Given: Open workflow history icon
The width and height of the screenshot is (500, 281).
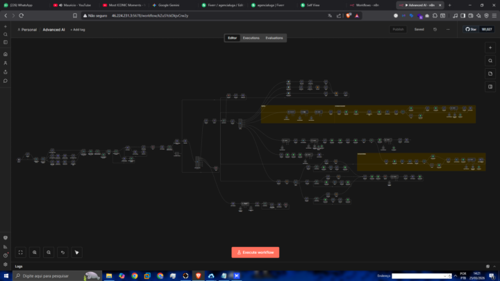Looking at the screenshot, I should [435, 30].
